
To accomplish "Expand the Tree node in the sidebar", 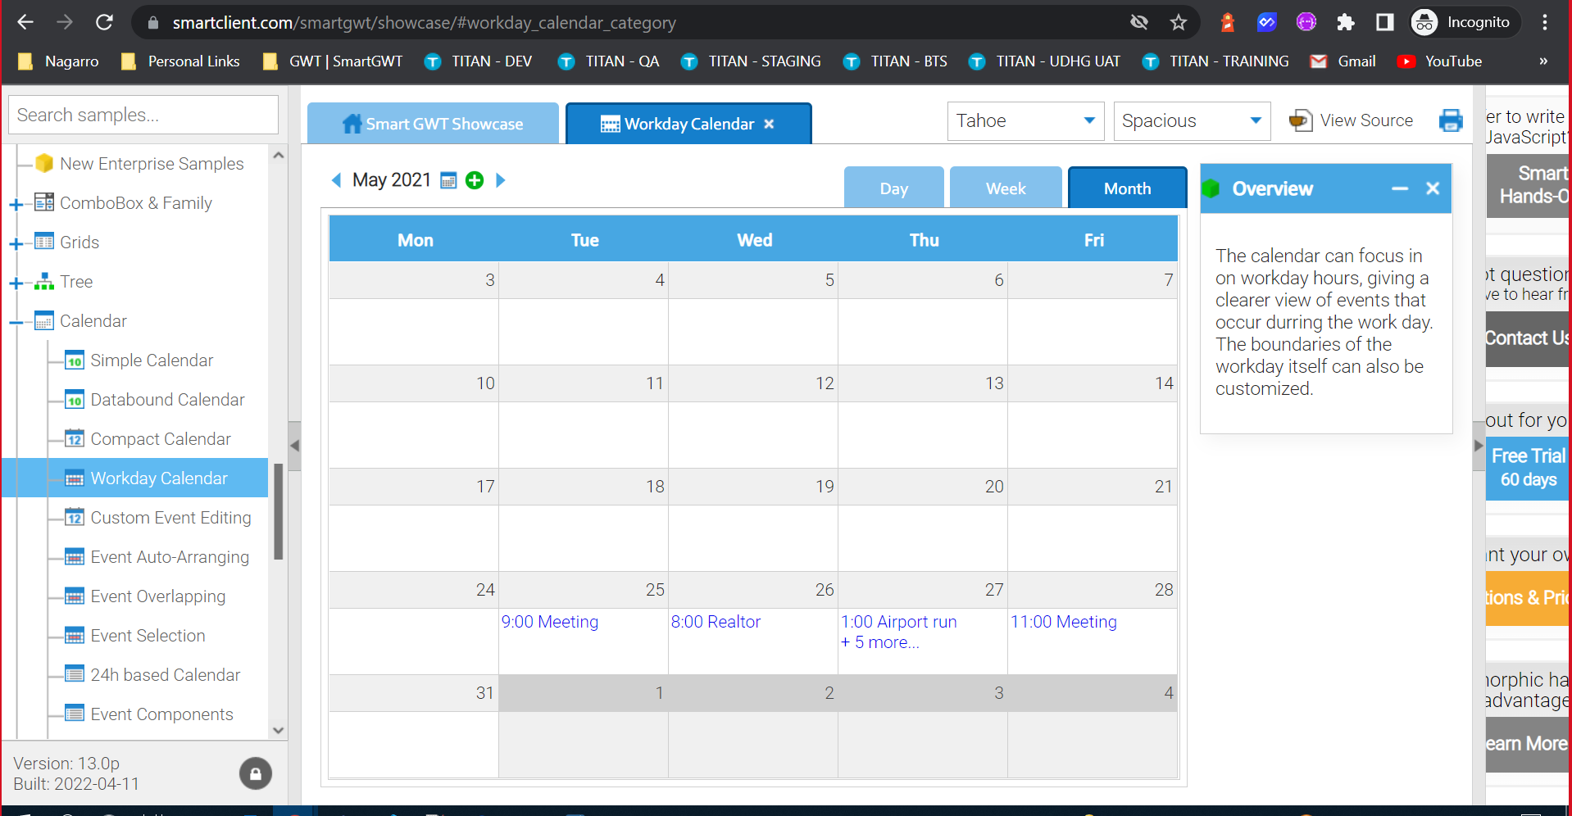I will (x=16, y=283).
